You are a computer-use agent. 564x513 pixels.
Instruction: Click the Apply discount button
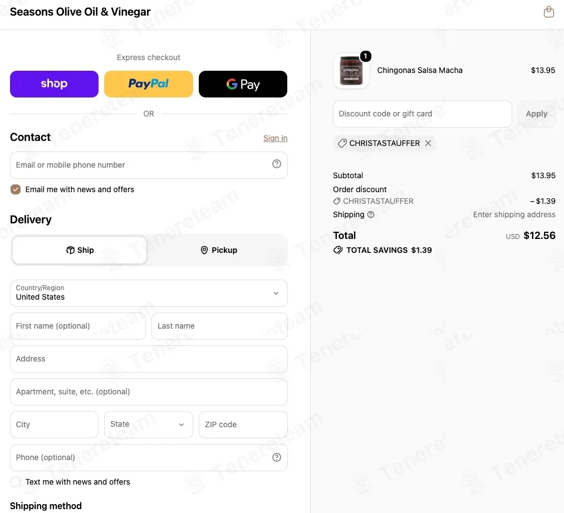pyautogui.click(x=536, y=114)
